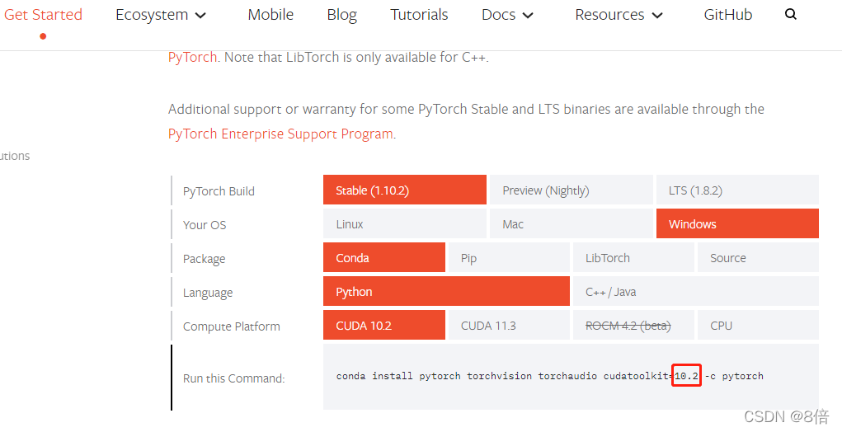
Task: Select the Preview (Nightly) build
Action: point(572,190)
